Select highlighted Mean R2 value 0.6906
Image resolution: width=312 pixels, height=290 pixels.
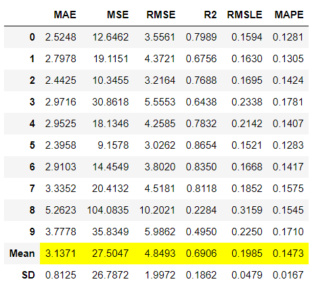(x=201, y=253)
